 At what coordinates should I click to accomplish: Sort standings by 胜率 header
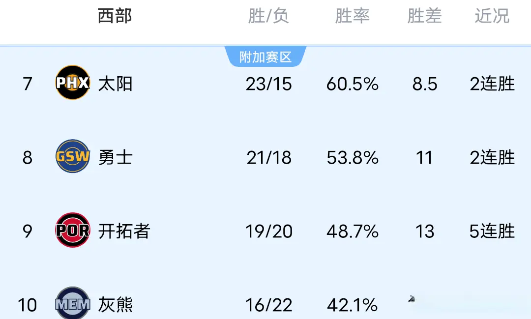point(352,16)
